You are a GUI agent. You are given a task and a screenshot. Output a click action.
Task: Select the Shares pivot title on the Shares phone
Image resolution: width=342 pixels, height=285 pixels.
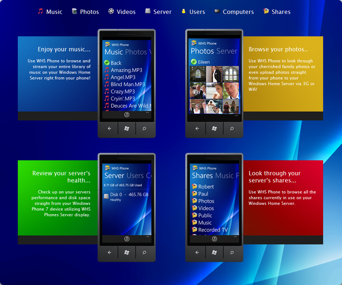point(202,176)
